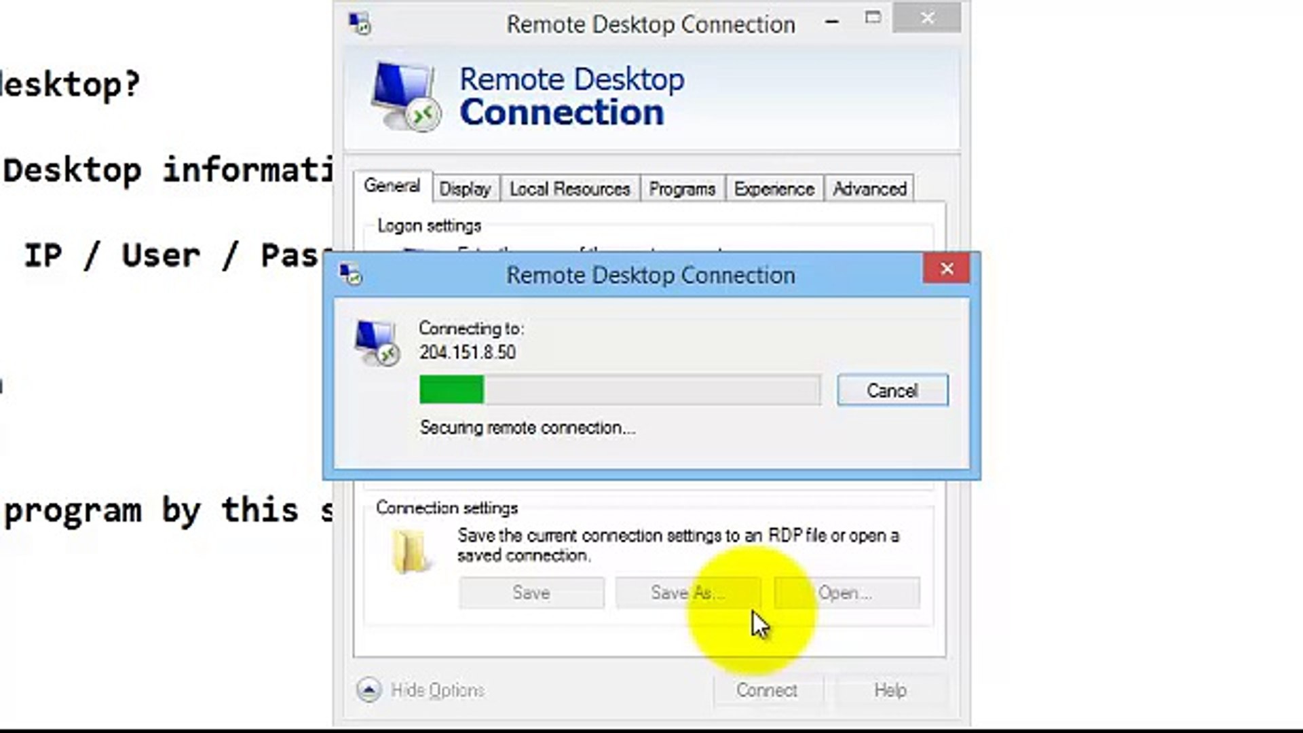The image size is (1303, 733).
Task: Cancel the connection to 204.151.8.50
Action: 892,390
